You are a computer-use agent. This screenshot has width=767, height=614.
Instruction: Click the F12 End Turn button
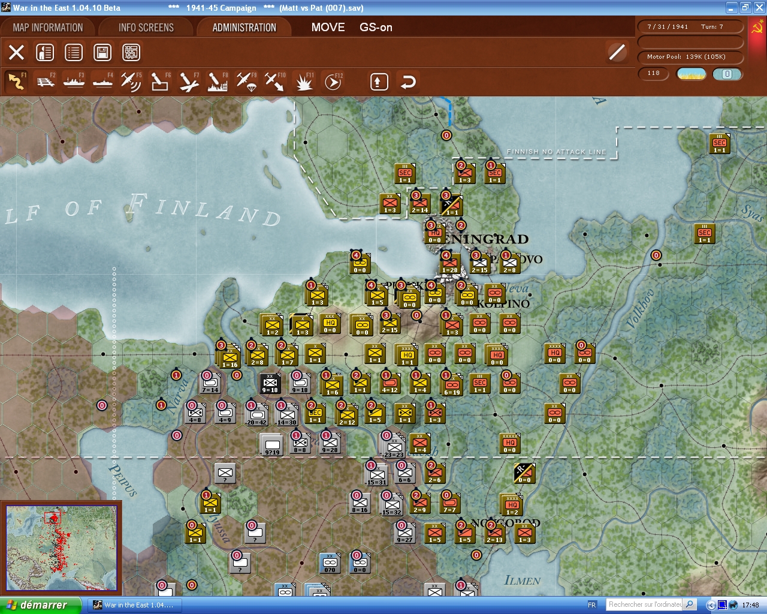point(333,82)
